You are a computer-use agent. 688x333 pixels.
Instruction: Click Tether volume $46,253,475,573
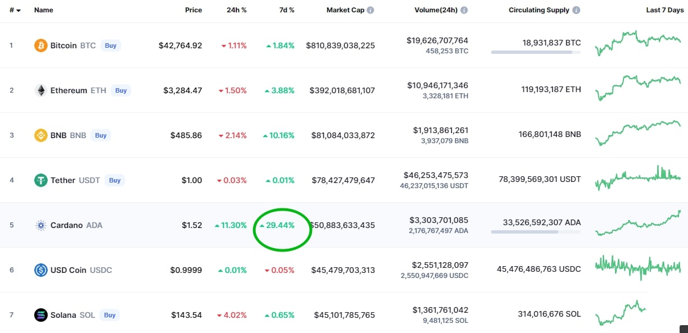click(x=436, y=175)
